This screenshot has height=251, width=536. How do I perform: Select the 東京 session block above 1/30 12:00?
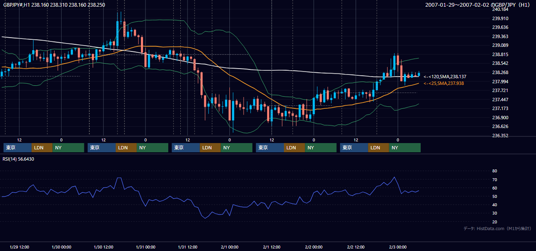[x=102, y=148]
